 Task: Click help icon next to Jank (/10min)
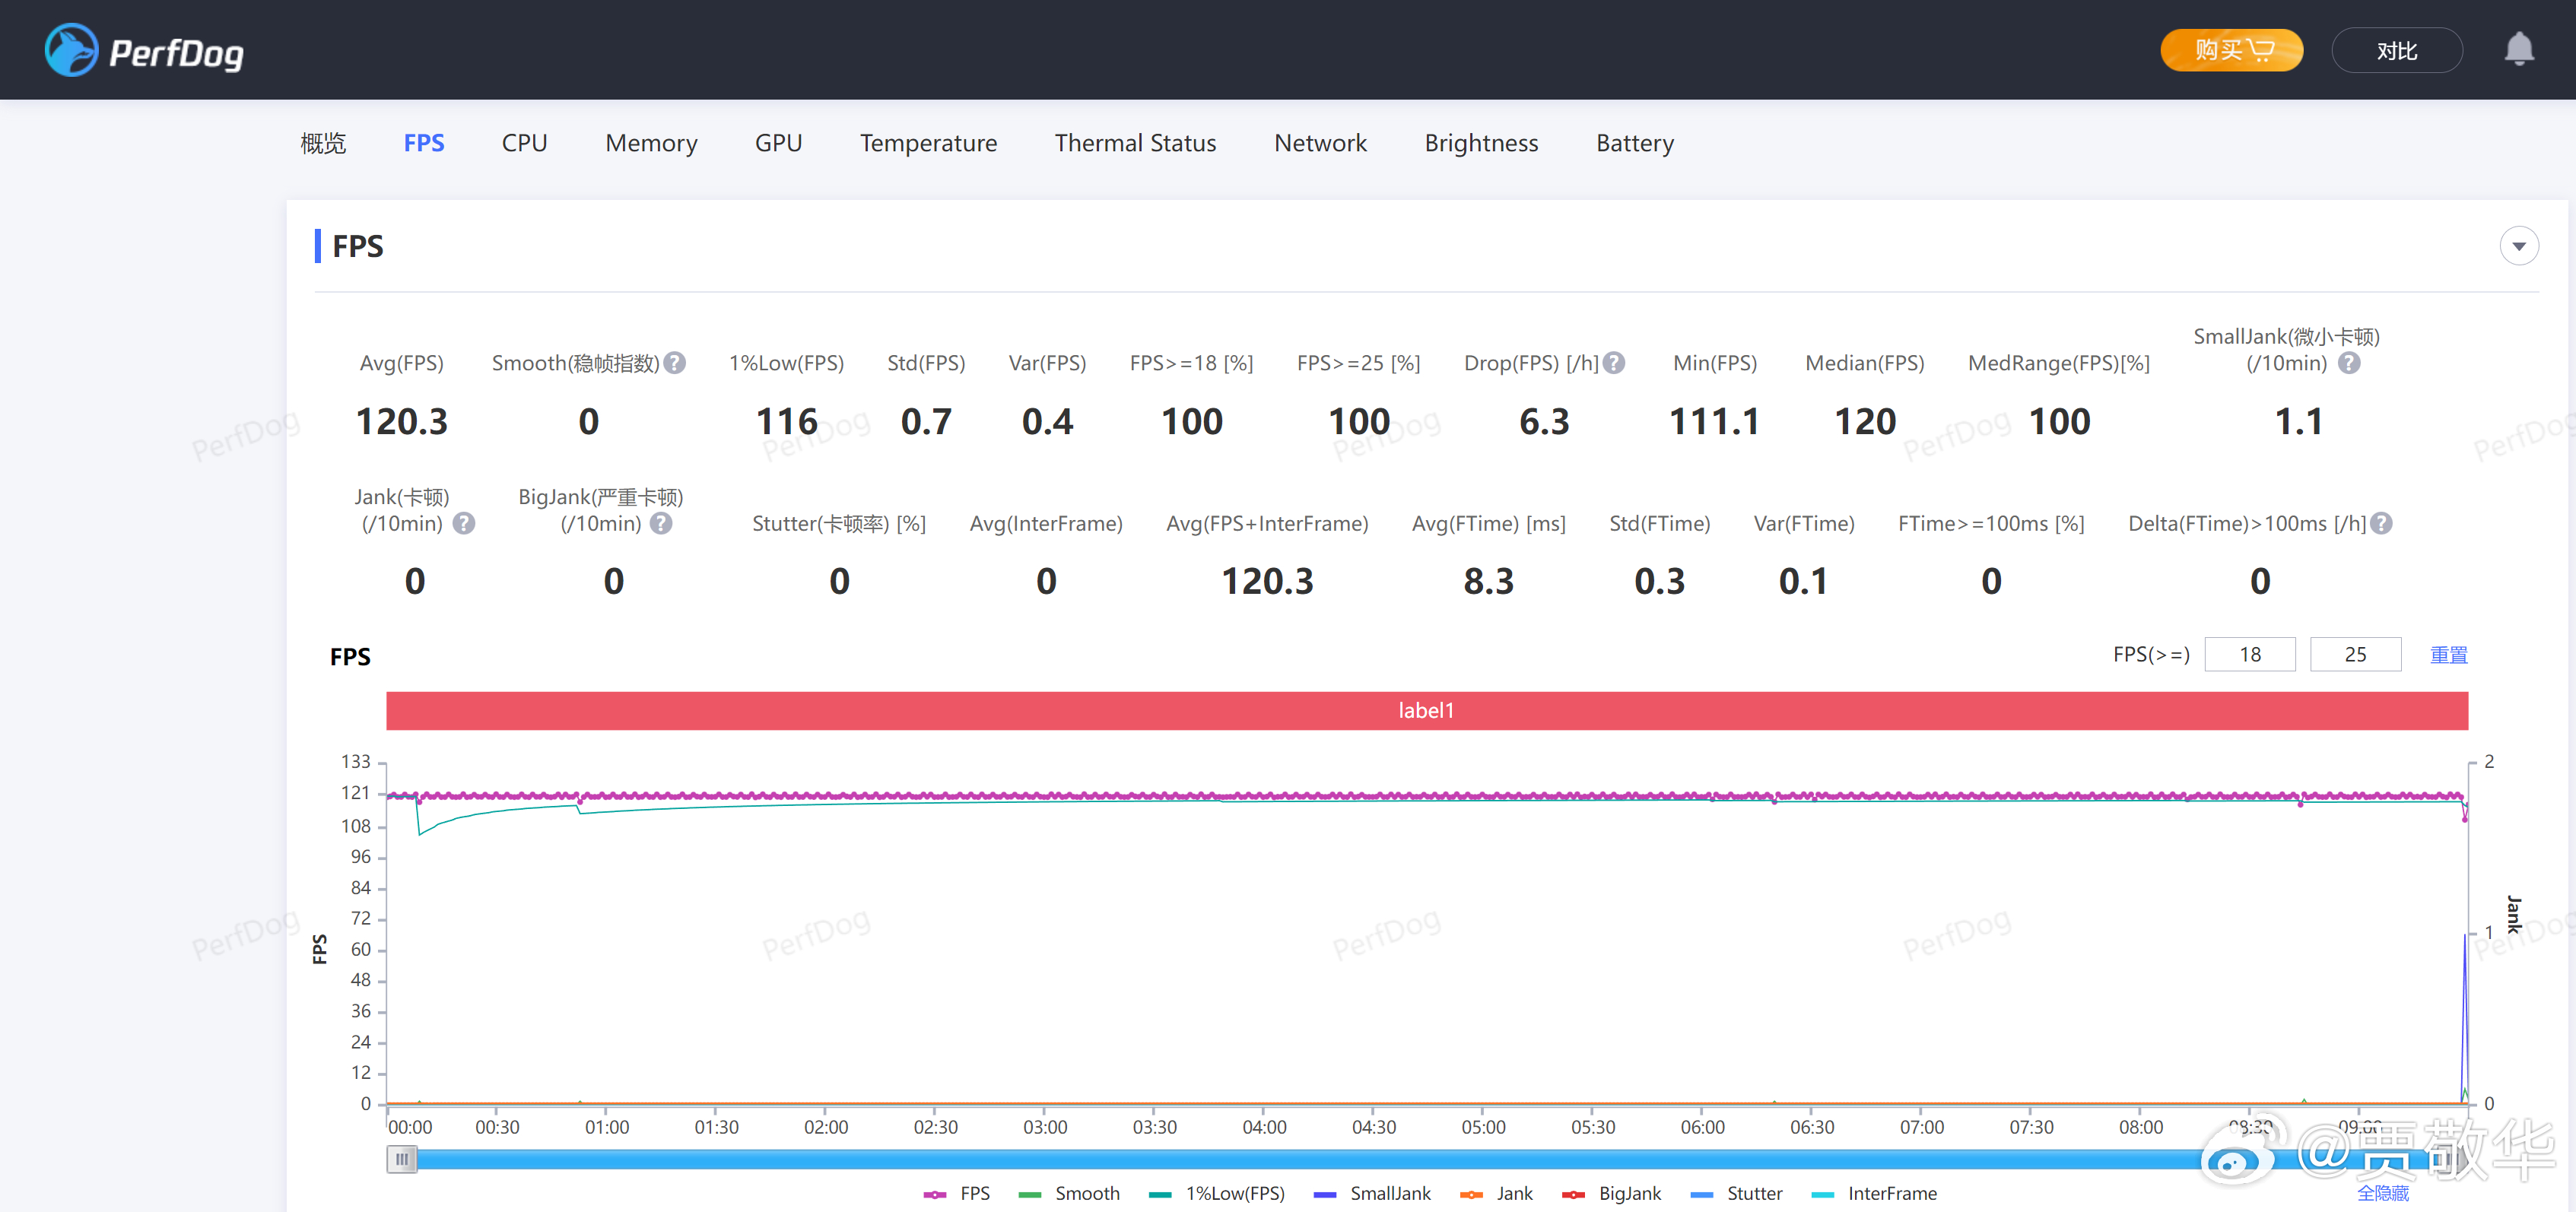coord(463,523)
